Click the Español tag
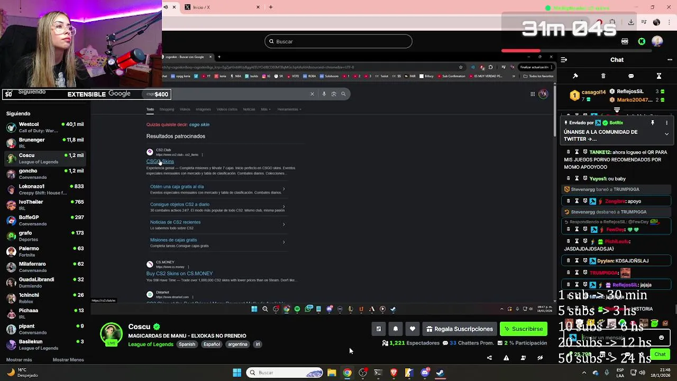Viewport: 677px width, 381px height. (212, 344)
